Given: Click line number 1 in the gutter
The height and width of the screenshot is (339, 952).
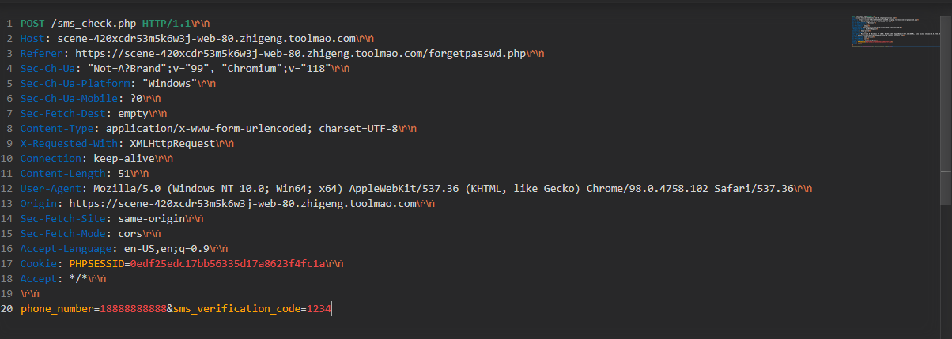Looking at the screenshot, I should click(9, 23).
